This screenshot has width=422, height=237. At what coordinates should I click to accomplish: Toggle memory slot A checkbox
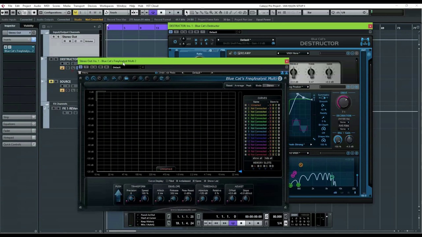[x=252, y=166]
